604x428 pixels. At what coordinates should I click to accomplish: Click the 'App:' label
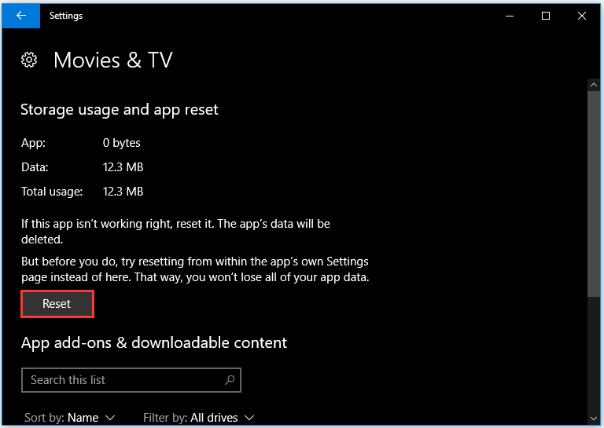point(33,143)
